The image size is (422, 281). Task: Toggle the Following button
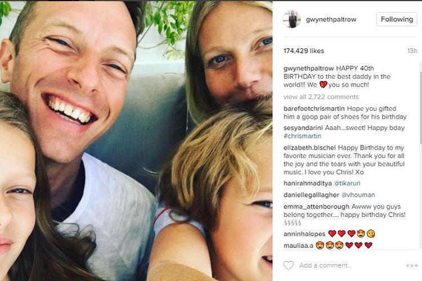397,19
